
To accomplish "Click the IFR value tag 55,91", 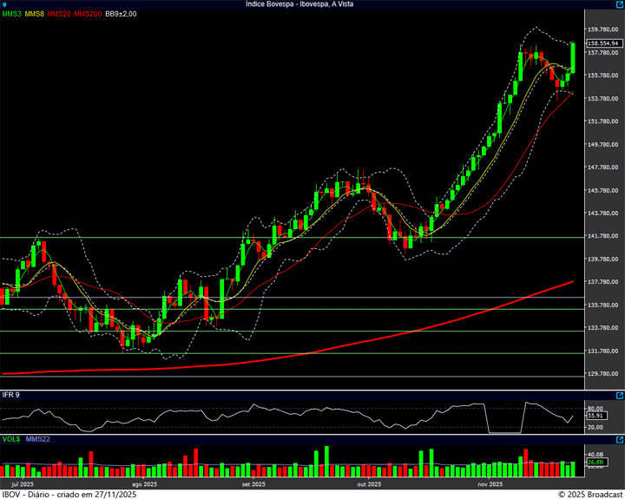I will coord(595,417).
